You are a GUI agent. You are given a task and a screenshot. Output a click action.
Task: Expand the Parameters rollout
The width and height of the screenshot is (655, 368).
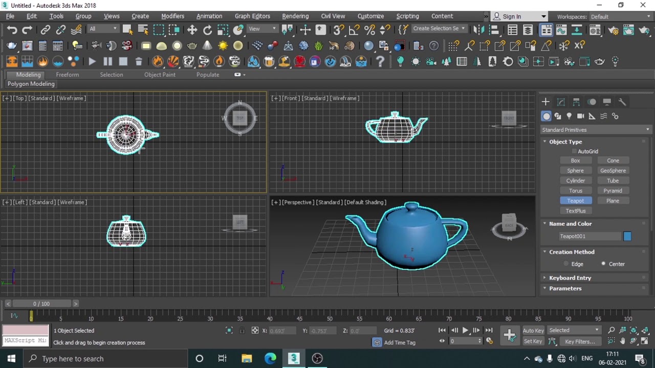pyautogui.click(x=565, y=289)
